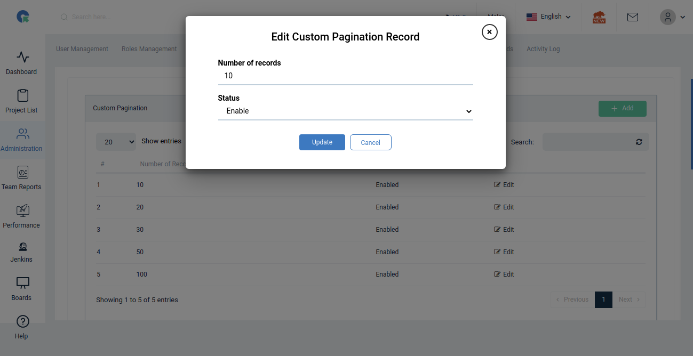
Task: Open the user profile avatar menu
Action: pos(672,17)
